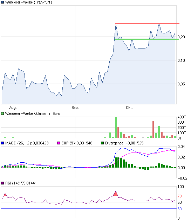Click the 0,10 price axis label
The image size is (191, 221).
tap(181, 60)
